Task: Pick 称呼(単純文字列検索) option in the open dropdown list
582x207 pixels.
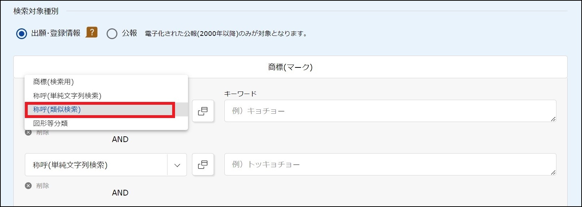Action: (67, 96)
